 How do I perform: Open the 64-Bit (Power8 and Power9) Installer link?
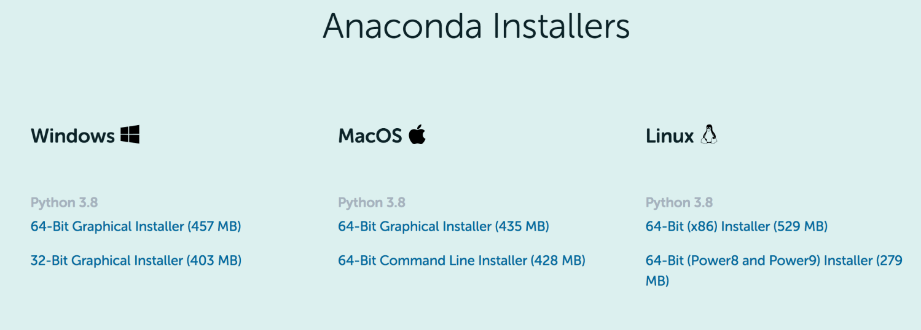pyautogui.click(x=774, y=271)
